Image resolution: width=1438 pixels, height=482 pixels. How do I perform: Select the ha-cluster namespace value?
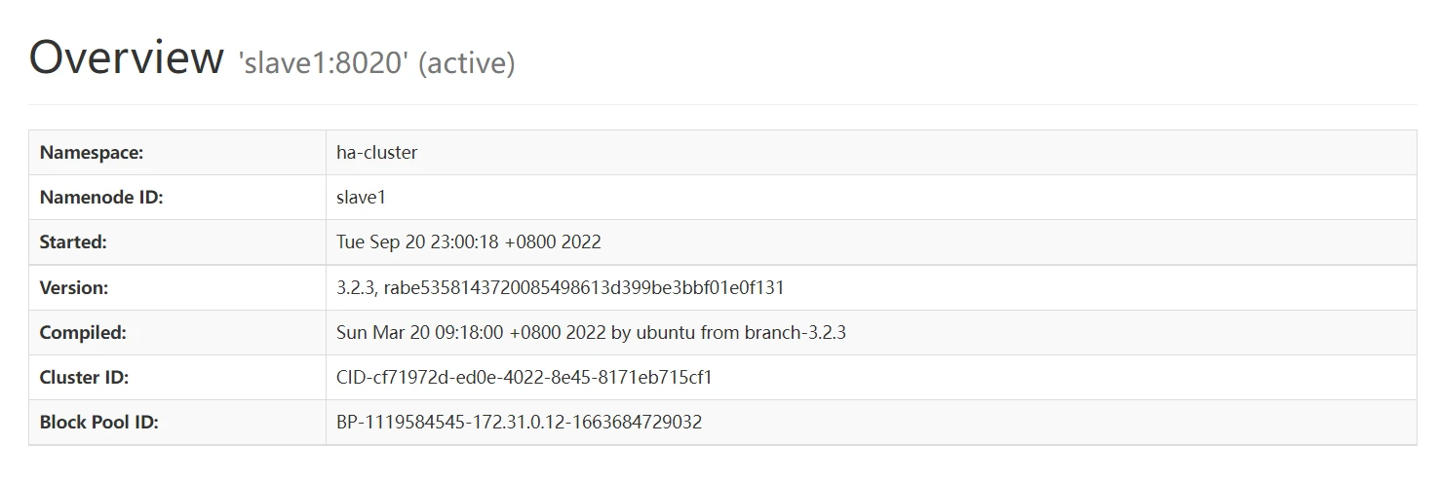pos(376,153)
